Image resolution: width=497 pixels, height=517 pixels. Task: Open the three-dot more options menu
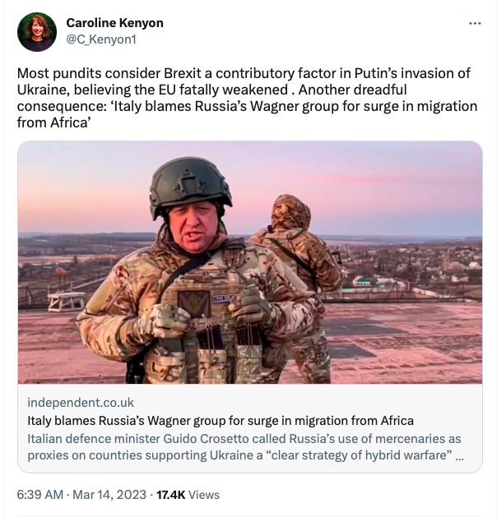pos(475,23)
